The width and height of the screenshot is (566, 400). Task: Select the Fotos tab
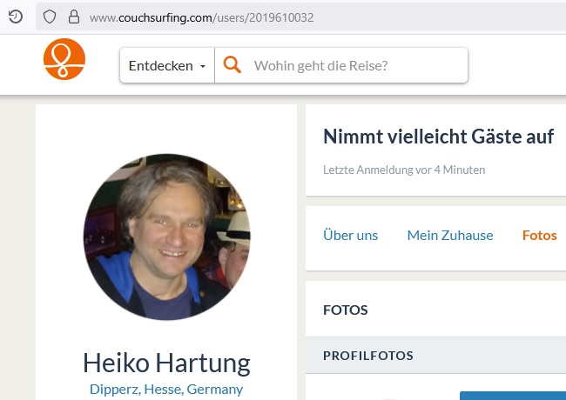pyautogui.click(x=539, y=235)
